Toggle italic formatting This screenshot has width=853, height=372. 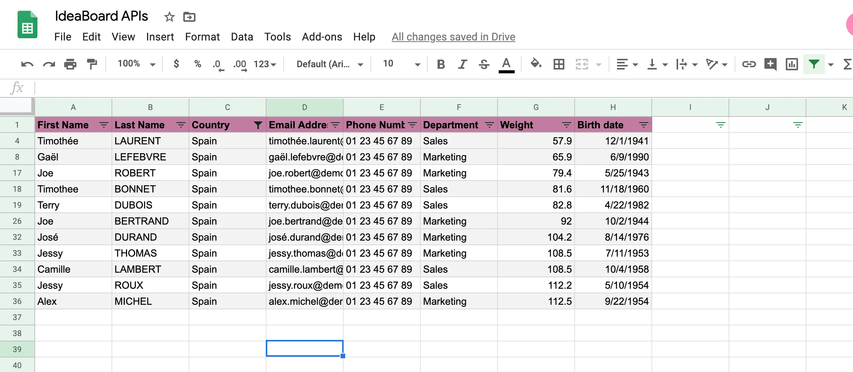coord(462,64)
